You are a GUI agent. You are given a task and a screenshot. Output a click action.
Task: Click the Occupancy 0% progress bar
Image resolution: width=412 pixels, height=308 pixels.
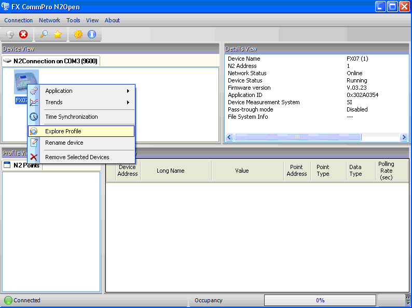tap(320, 300)
